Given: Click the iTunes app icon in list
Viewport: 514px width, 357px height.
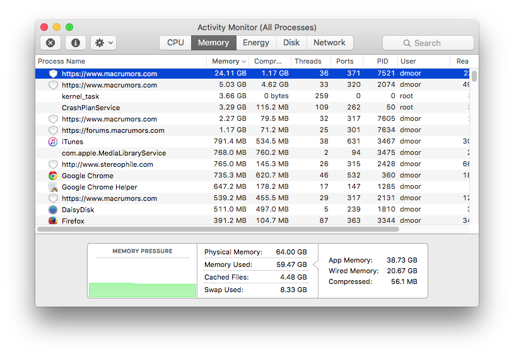Looking at the screenshot, I should pyautogui.click(x=53, y=142).
